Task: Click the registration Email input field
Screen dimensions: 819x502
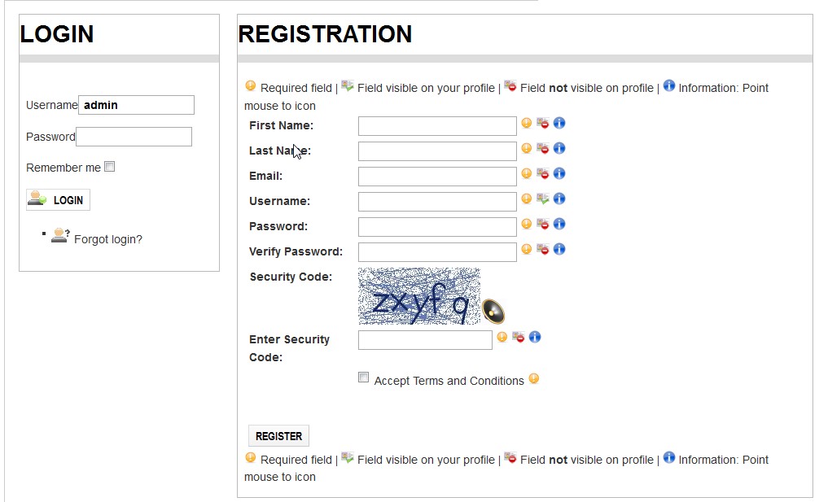Action: click(437, 177)
